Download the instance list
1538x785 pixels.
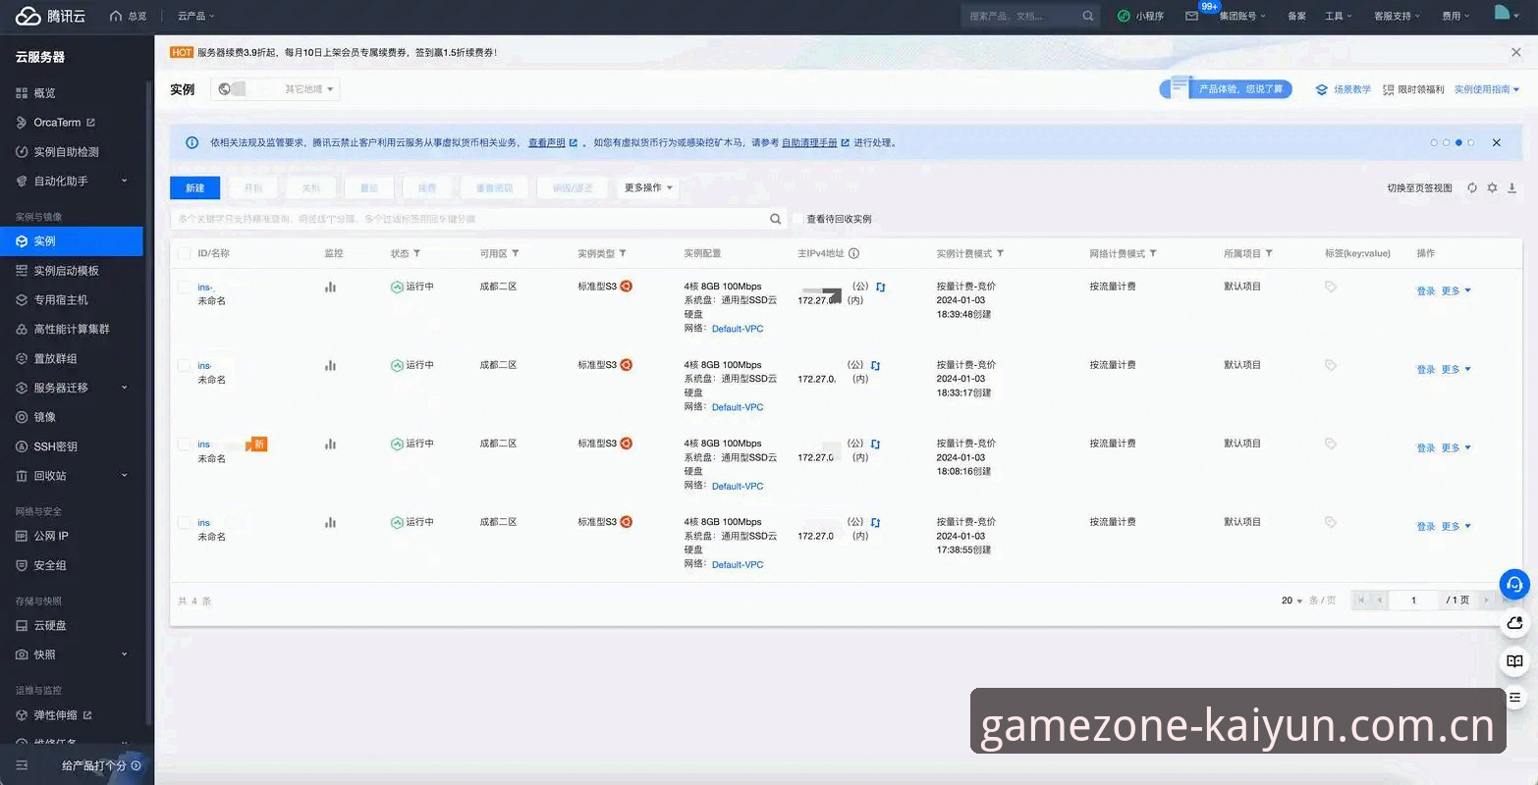(x=1512, y=187)
